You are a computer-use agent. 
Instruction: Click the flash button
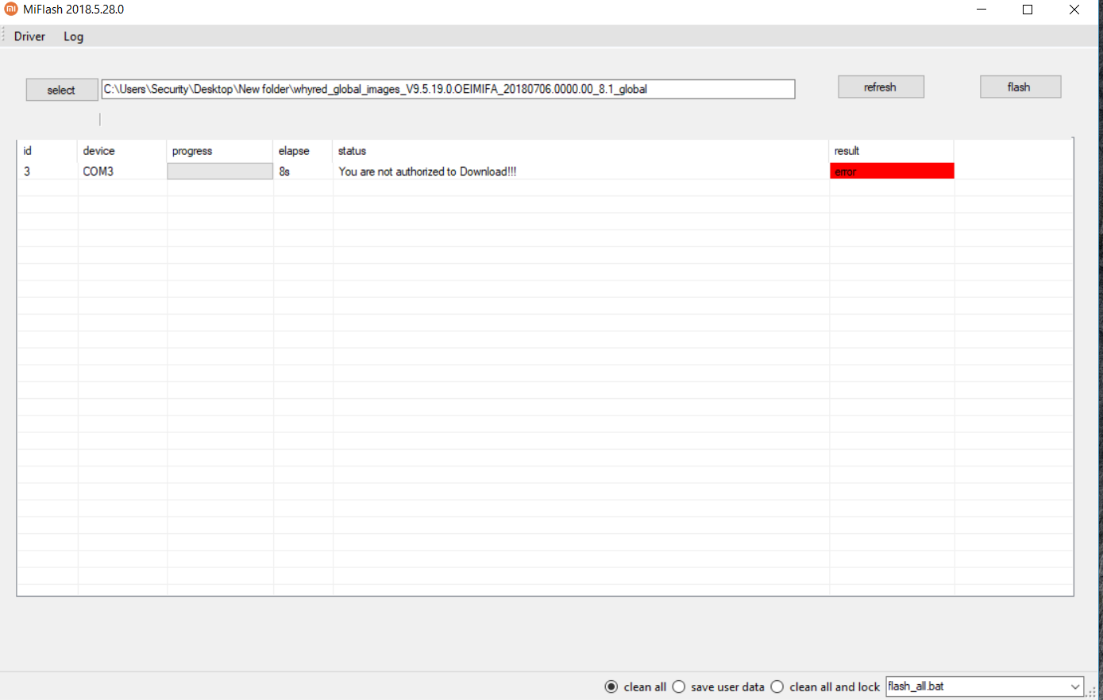pos(1020,87)
